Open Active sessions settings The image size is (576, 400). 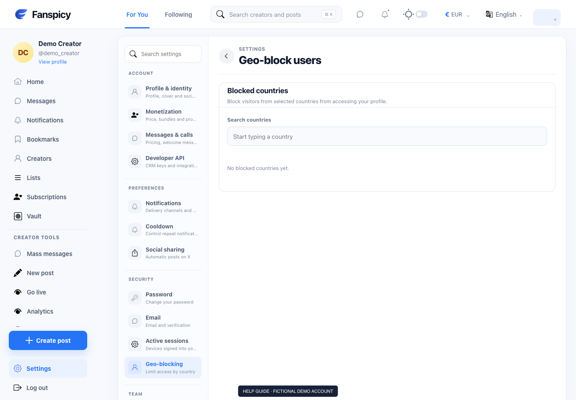click(163, 344)
